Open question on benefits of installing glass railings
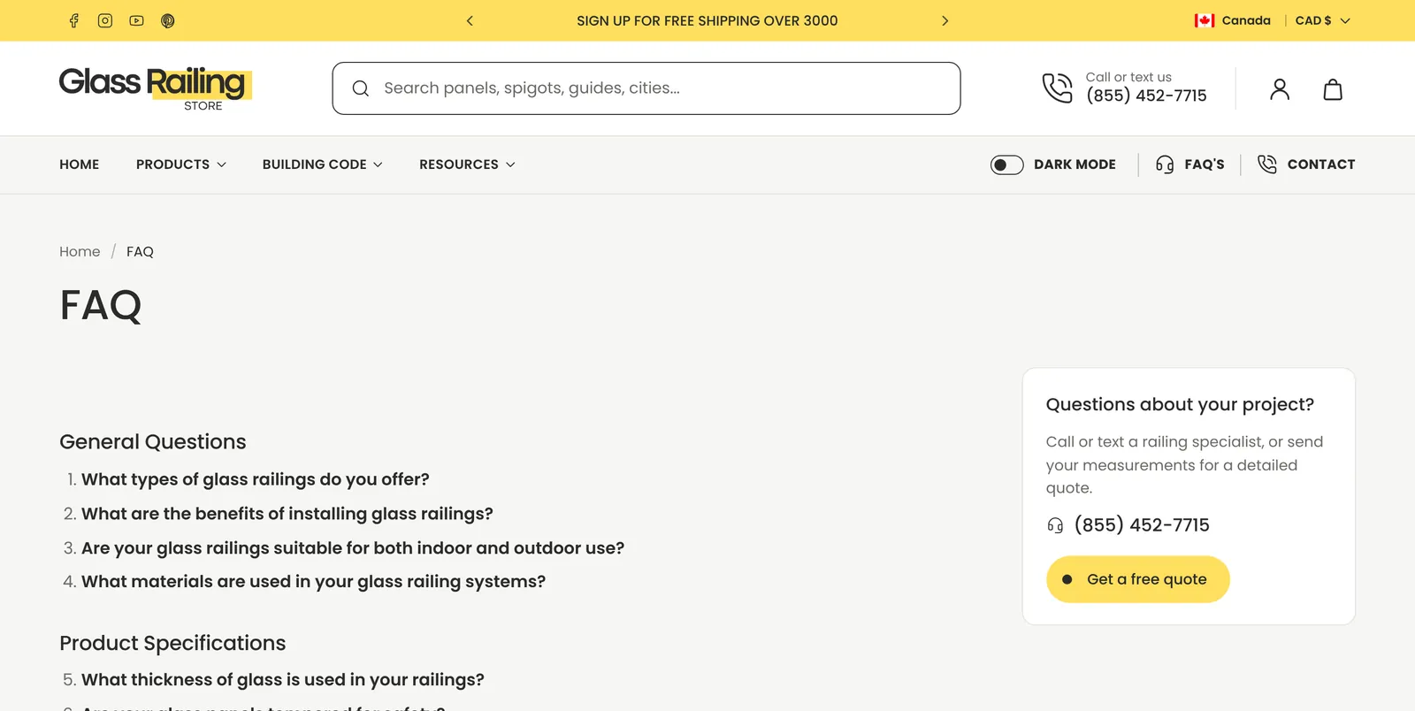This screenshot has height=711, width=1415. point(287,514)
